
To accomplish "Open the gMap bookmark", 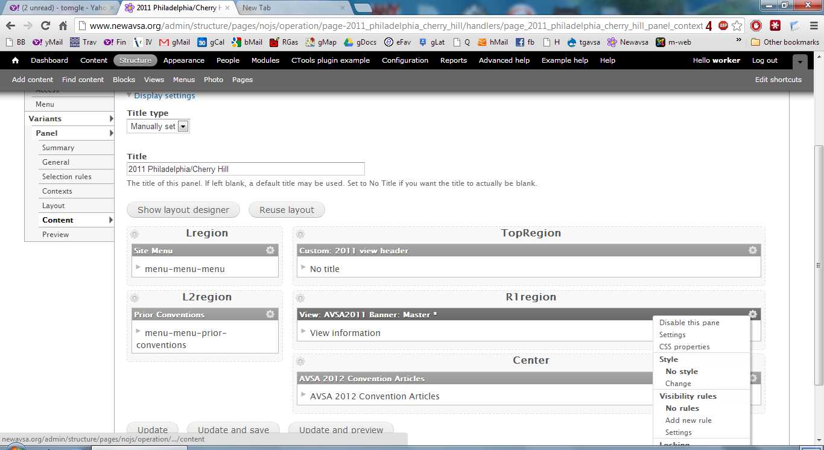I will 321,42.
